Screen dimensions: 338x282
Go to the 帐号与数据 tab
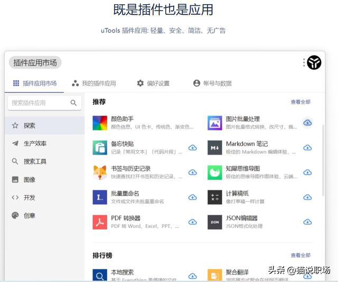pos(212,83)
